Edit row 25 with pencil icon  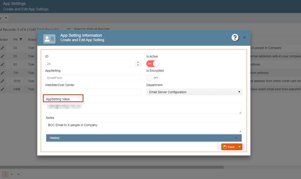(x=2, y=56)
